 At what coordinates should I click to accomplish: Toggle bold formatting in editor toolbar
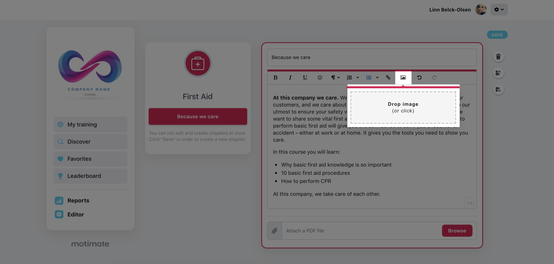click(275, 78)
